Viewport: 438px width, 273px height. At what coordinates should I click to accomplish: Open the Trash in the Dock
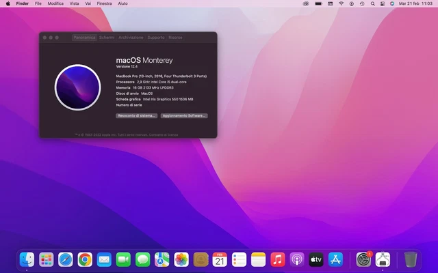tap(411, 259)
